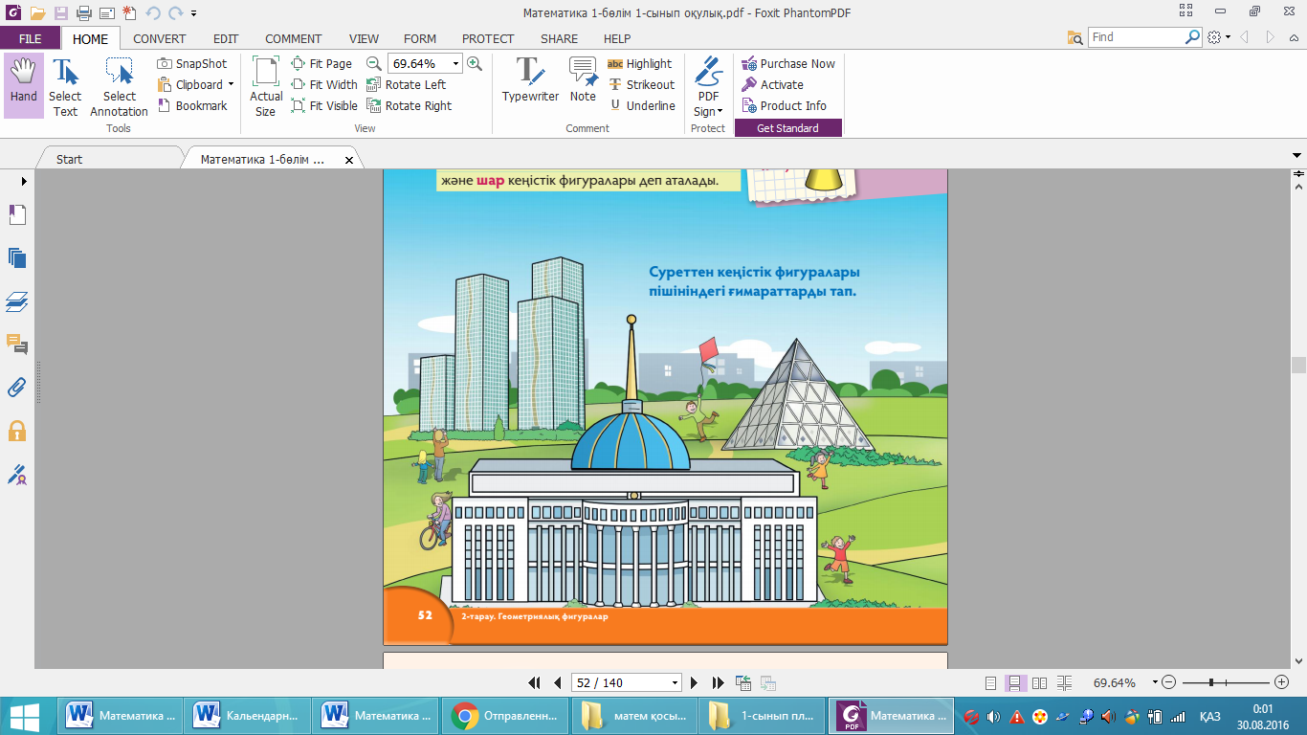This screenshot has width=1307, height=735.
Task: Rotate the page left
Action: (407, 85)
